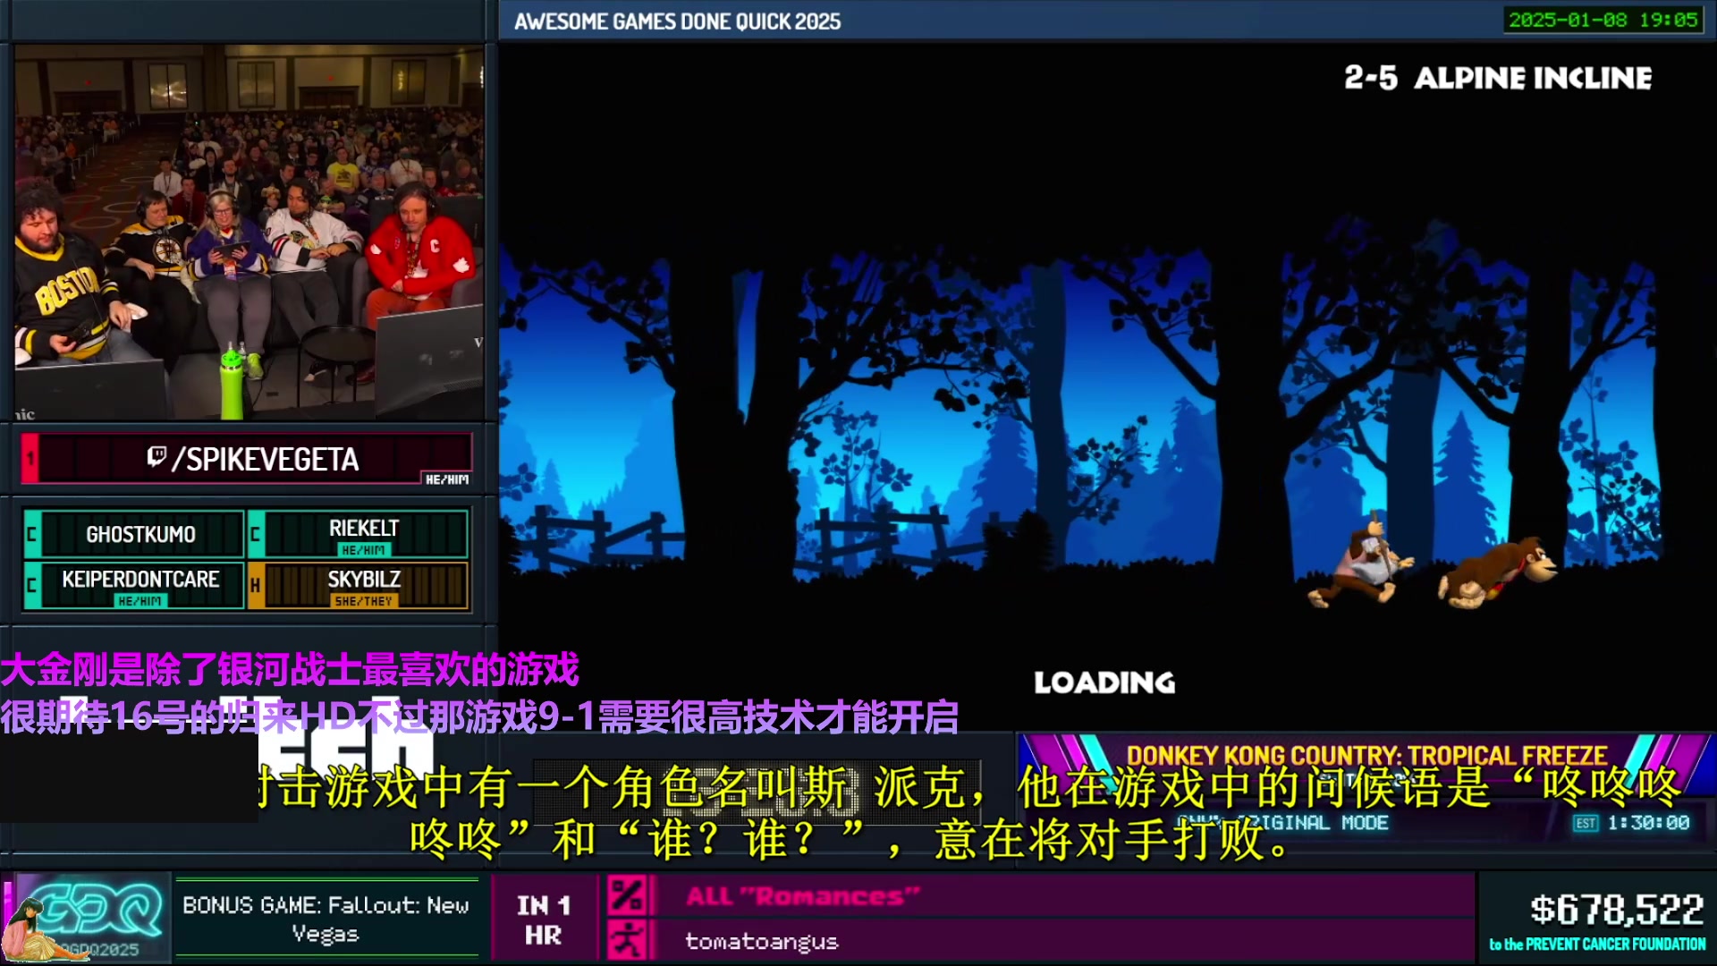Click the runner name tomatoangus
Image resolution: width=1717 pixels, height=966 pixels.
click(762, 941)
